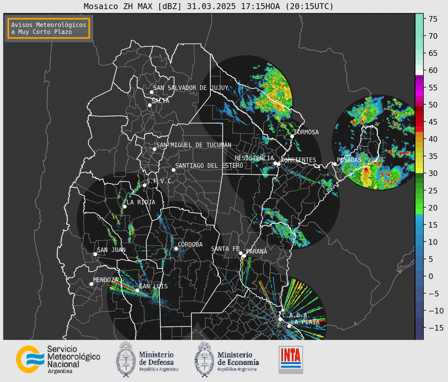The width and height of the screenshot is (448, 382).
Task: Select the Resistencia city marker
Action: click(275, 163)
